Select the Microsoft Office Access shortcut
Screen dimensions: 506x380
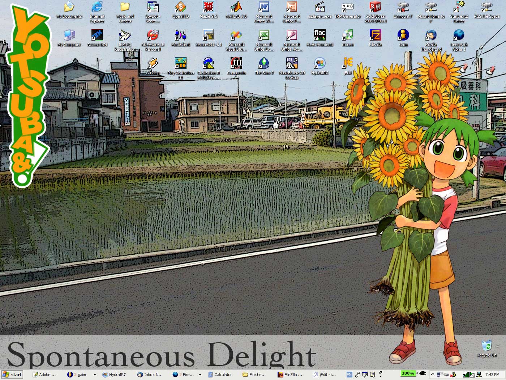(x=292, y=40)
